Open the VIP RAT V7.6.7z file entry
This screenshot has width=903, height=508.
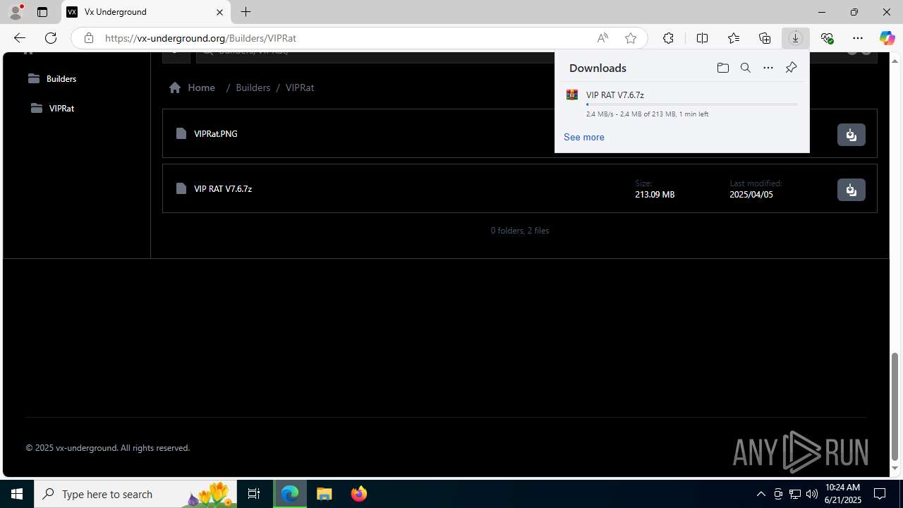click(223, 188)
